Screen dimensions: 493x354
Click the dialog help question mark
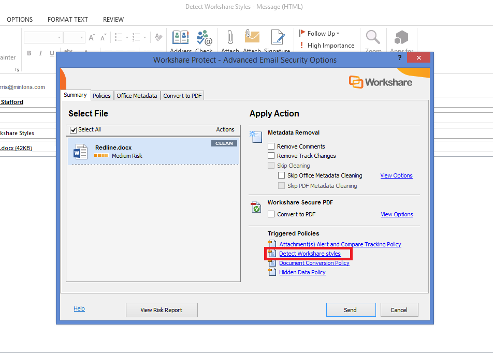(400, 57)
